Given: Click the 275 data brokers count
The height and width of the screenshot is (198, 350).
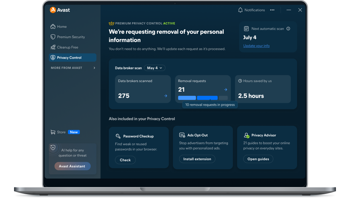Looking at the screenshot, I should [124, 96].
